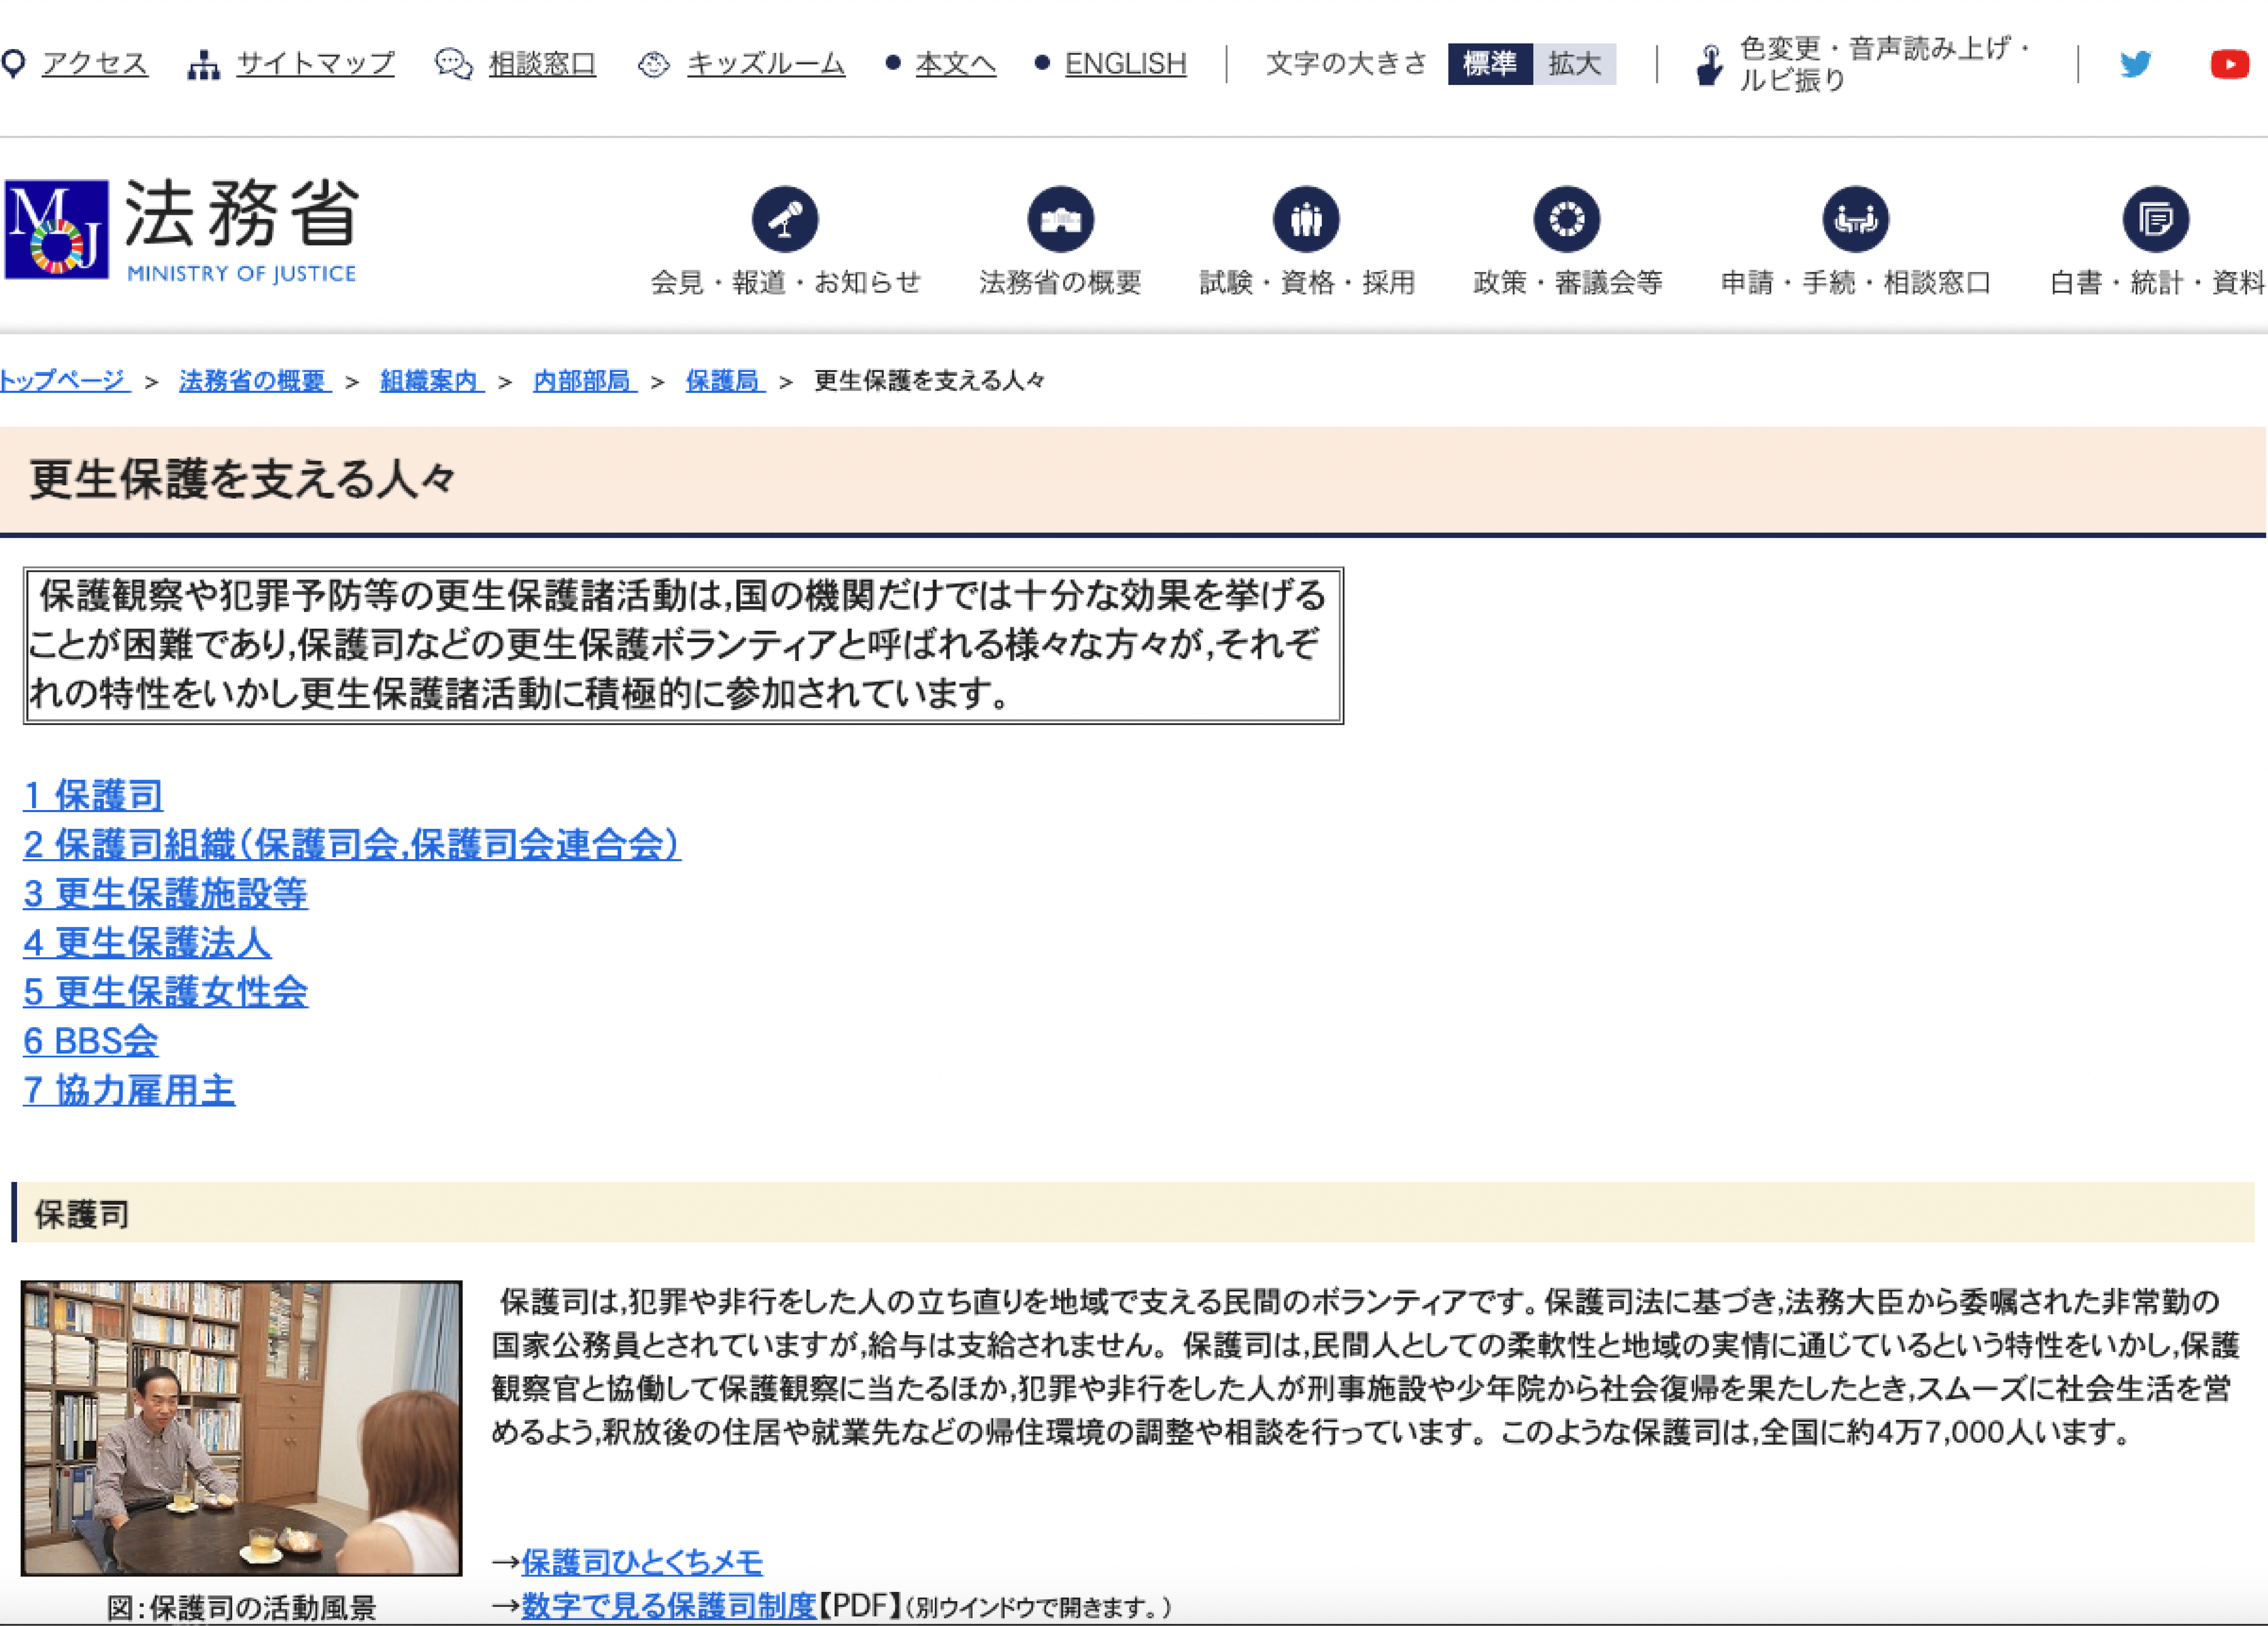Jump to 7 協力雇用主
Viewport: 2268px width, 1626px height.
(129, 1090)
